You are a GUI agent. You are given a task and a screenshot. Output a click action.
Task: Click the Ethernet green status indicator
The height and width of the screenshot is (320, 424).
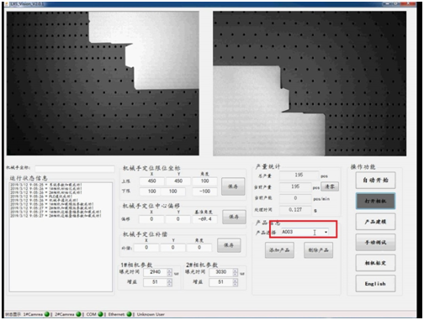point(129,314)
